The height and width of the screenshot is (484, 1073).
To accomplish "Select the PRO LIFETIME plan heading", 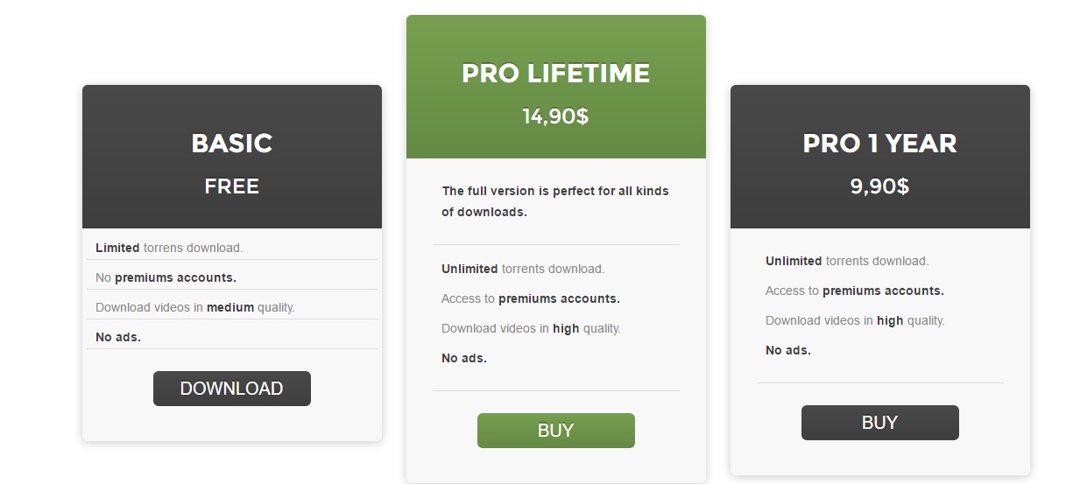I will coord(556,74).
